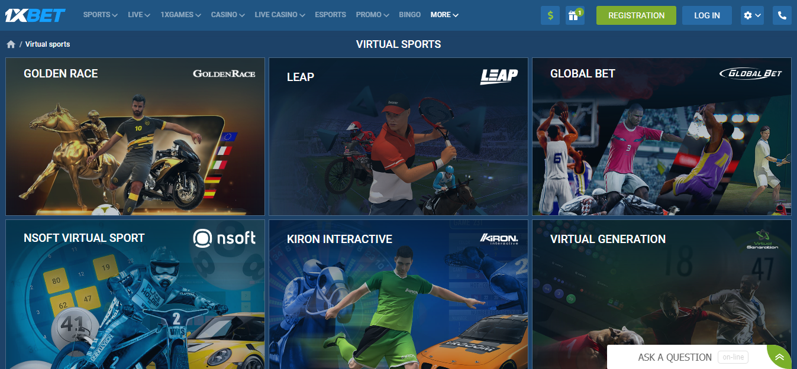
Task: Expand the Promo menu
Action: (x=373, y=15)
